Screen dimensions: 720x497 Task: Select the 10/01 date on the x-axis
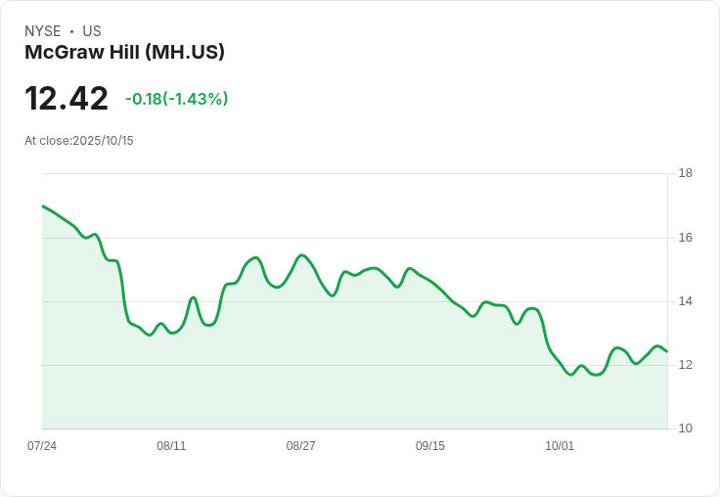pyautogui.click(x=560, y=446)
